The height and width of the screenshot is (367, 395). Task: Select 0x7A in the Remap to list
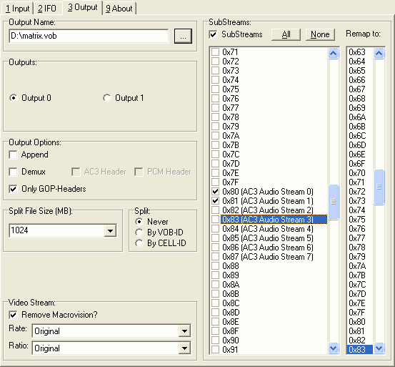[x=360, y=266]
